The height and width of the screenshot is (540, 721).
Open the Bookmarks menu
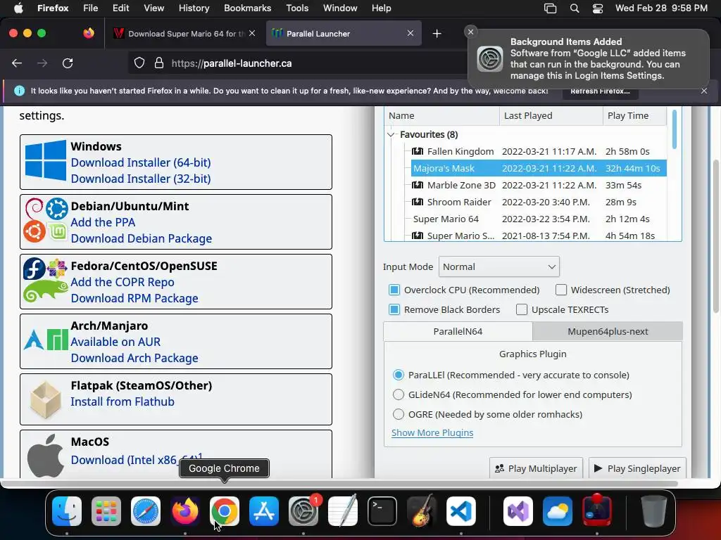pos(247,8)
